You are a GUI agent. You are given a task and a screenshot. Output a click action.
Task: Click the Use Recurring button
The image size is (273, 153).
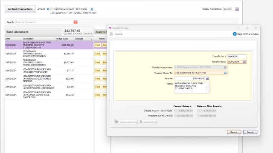click(x=148, y=122)
